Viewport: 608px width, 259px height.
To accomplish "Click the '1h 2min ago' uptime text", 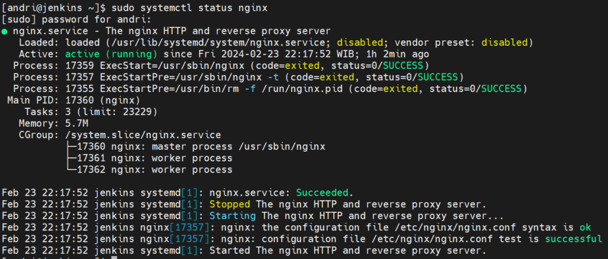I will (397, 54).
